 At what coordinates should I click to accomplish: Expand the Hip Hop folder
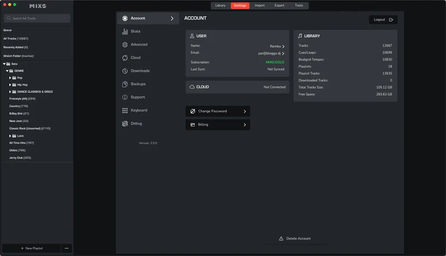(x=10, y=85)
